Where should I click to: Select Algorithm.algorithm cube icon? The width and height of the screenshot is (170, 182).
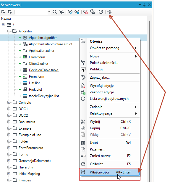click(x=25, y=38)
